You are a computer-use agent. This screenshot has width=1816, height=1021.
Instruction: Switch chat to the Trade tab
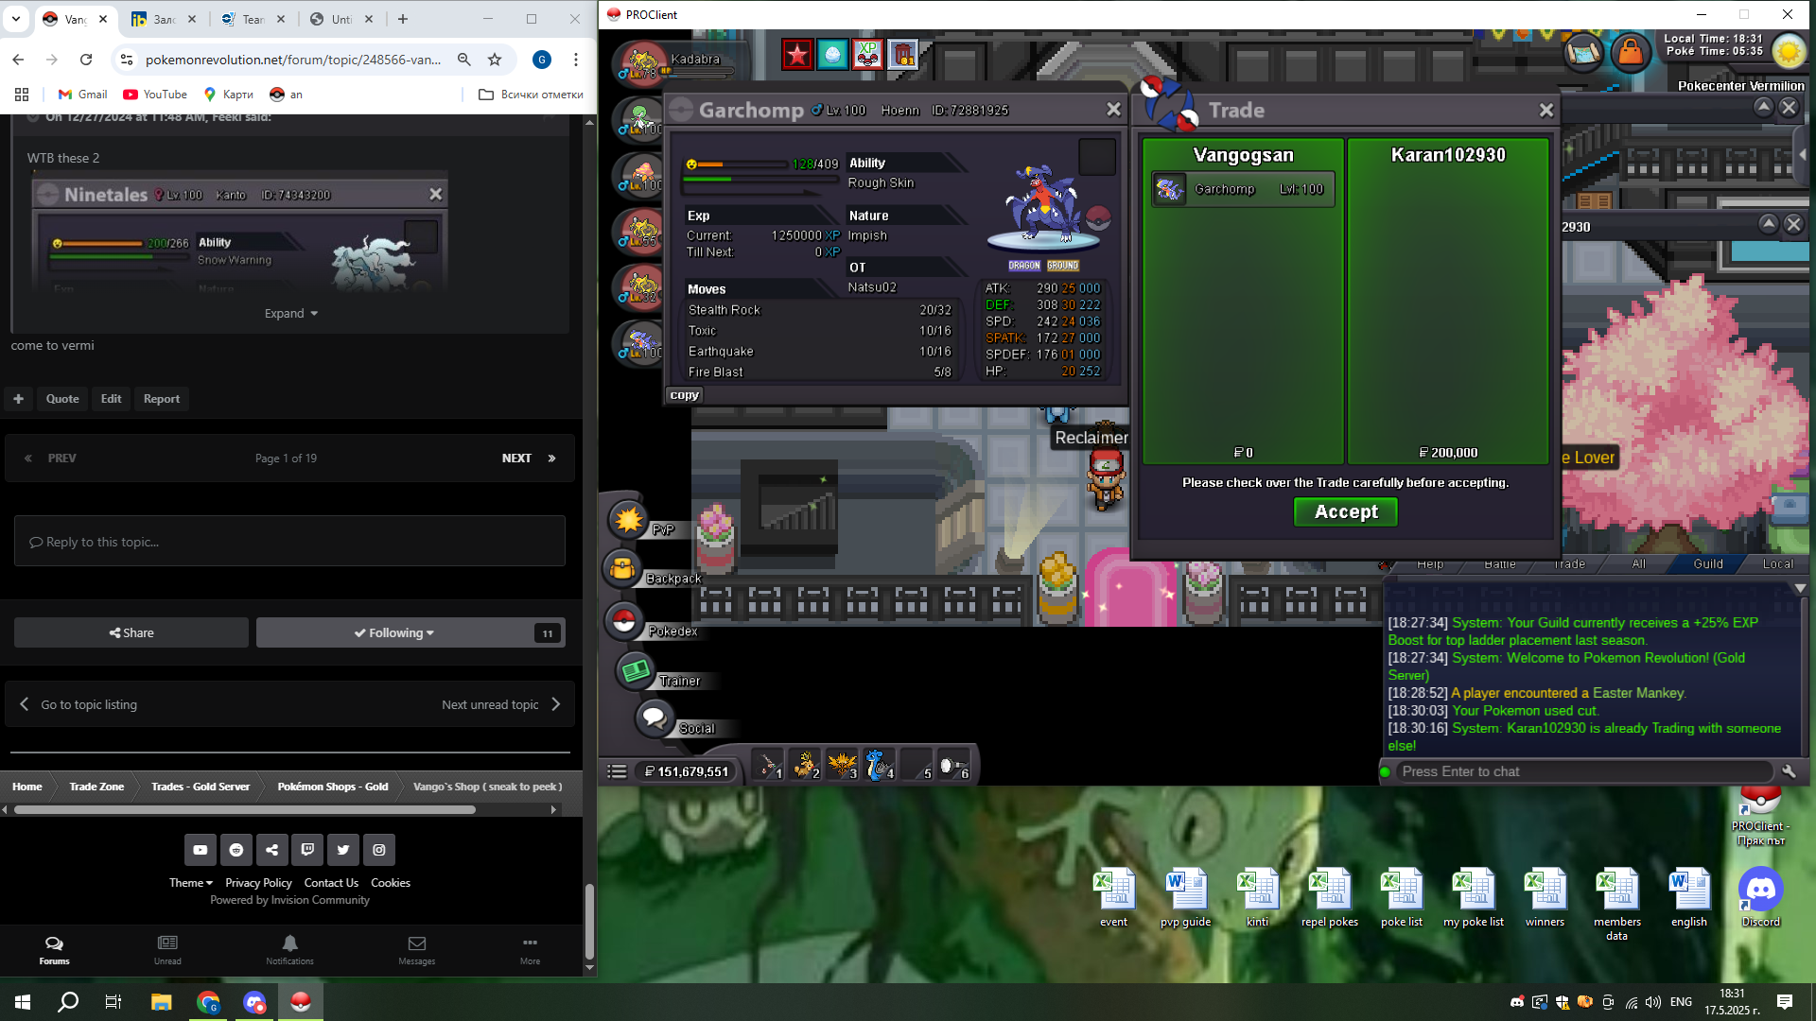1569,563
